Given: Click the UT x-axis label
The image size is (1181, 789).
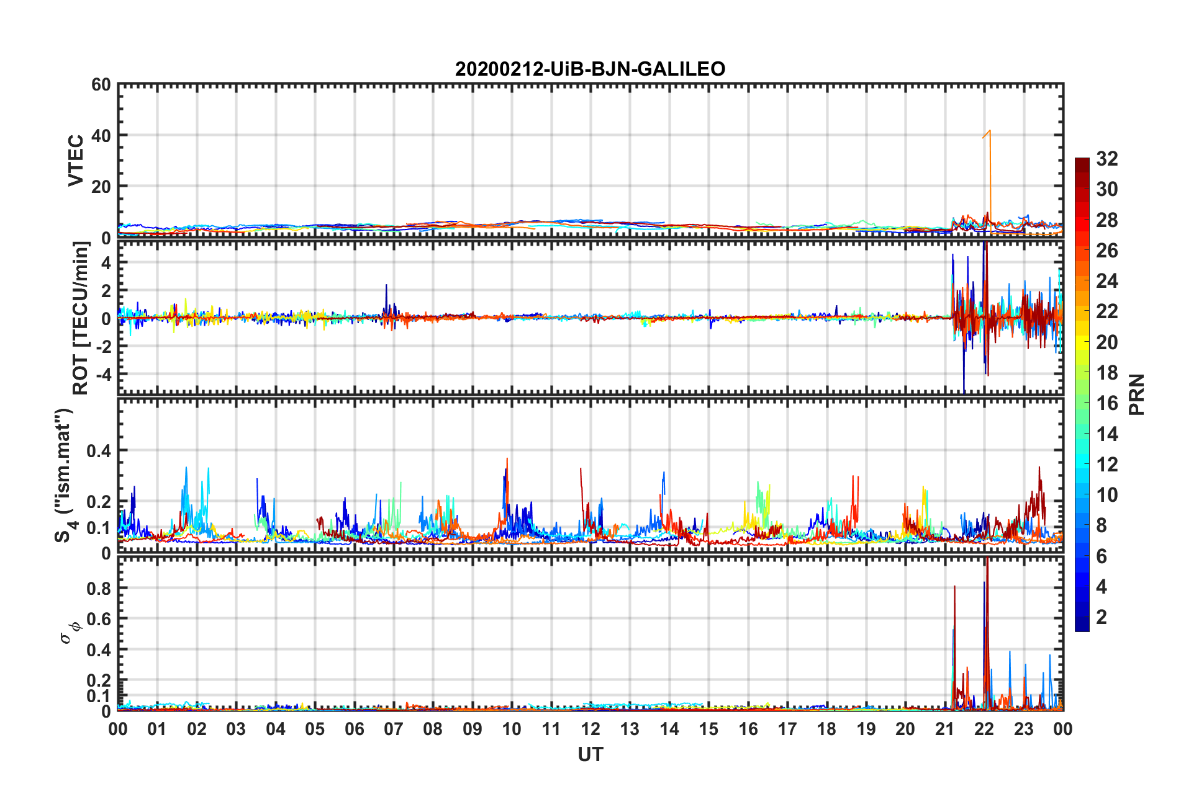Looking at the screenshot, I should pos(590,754).
